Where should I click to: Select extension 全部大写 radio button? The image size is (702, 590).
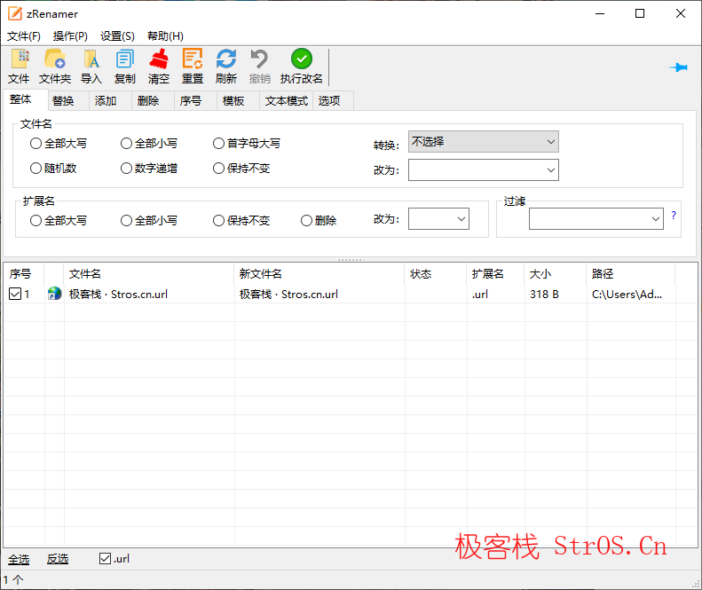(x=35, y=221)
